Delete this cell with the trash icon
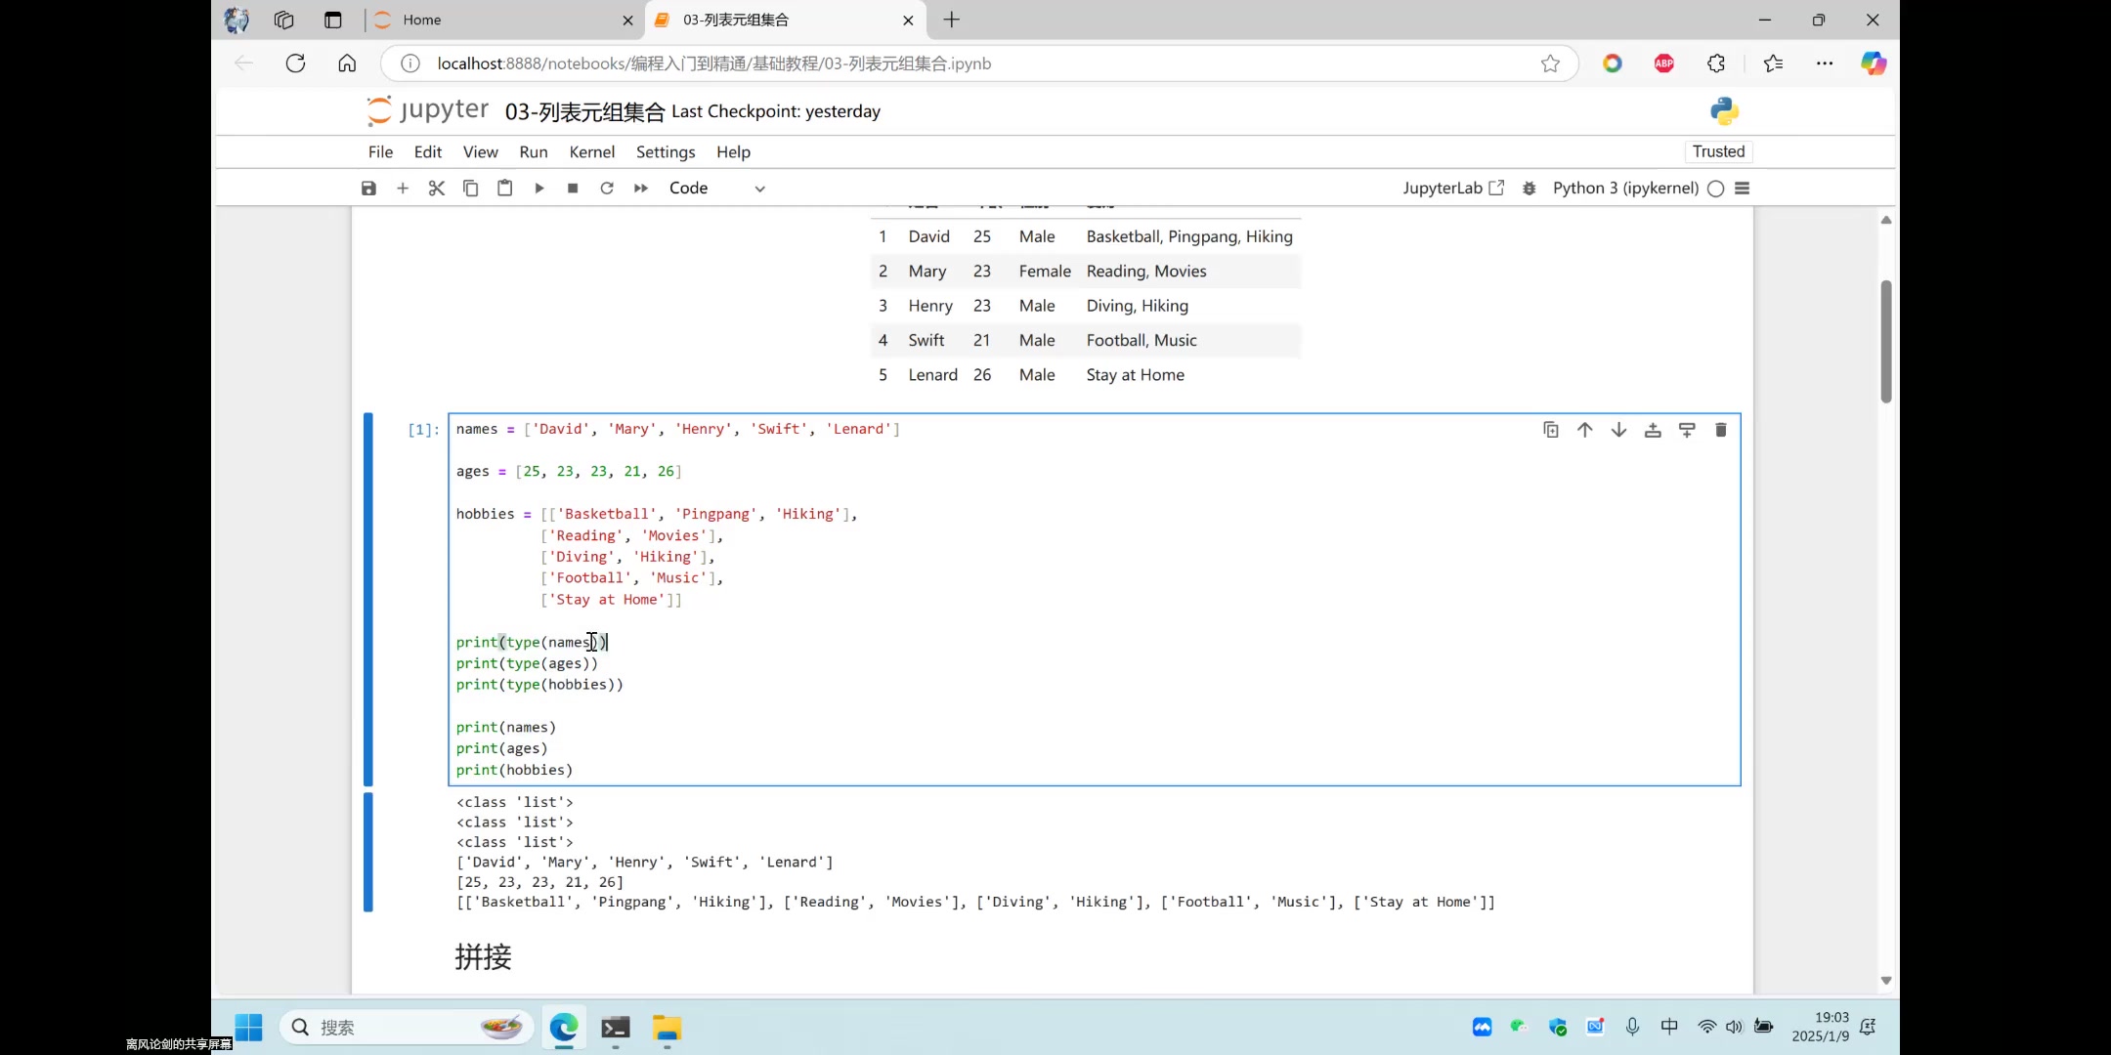Image resolution: width=2111 pixels, height=1055 pixels. 1721,430
